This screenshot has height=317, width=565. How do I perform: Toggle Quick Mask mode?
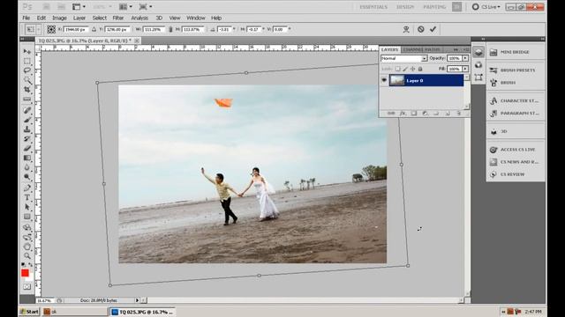pos(27,287)
